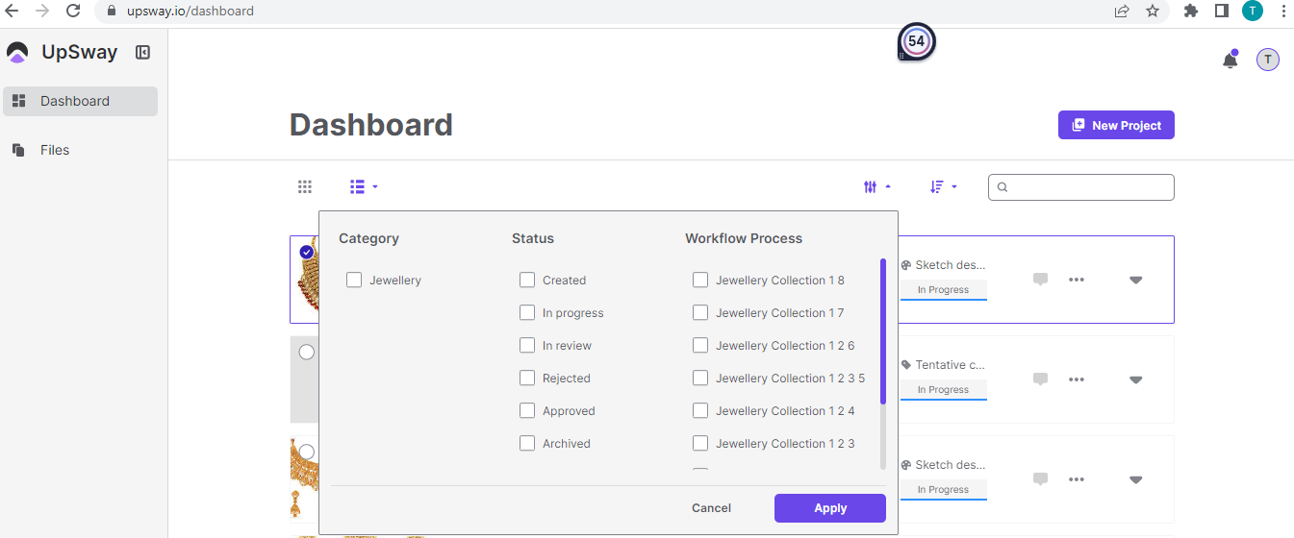Open Files in the sidebar
Screen dimensions: 1294x538
(x=54, y=150)
